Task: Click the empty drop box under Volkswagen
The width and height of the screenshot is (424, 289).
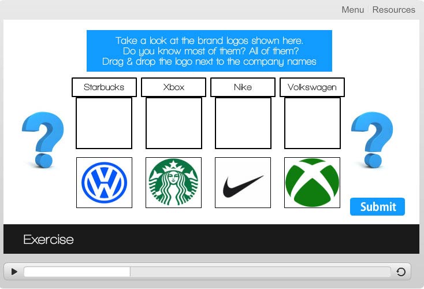Action: (313, 123)
